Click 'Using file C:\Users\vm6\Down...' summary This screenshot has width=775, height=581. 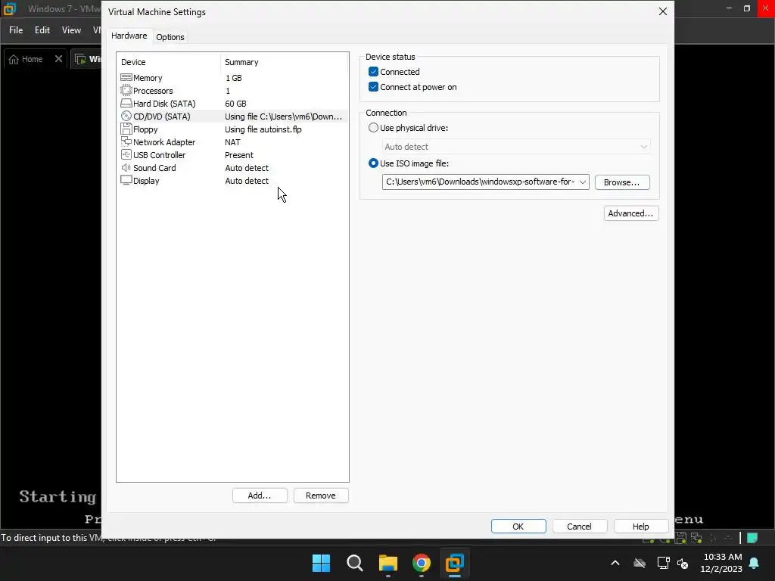pos(283,116)
